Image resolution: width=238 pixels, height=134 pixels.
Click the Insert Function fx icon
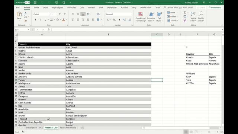coord(49,30)
